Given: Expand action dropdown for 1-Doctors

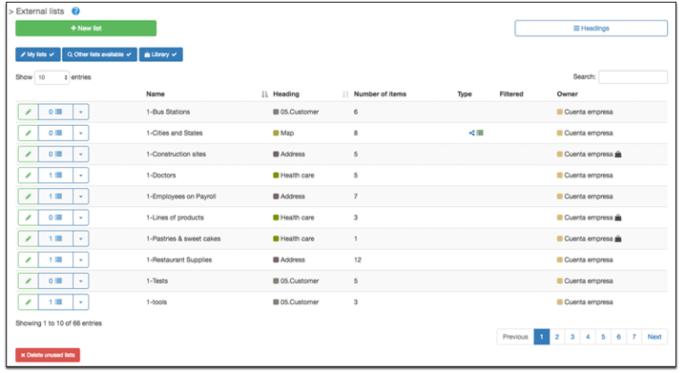Looking at the screenshot, I should 81,176.
